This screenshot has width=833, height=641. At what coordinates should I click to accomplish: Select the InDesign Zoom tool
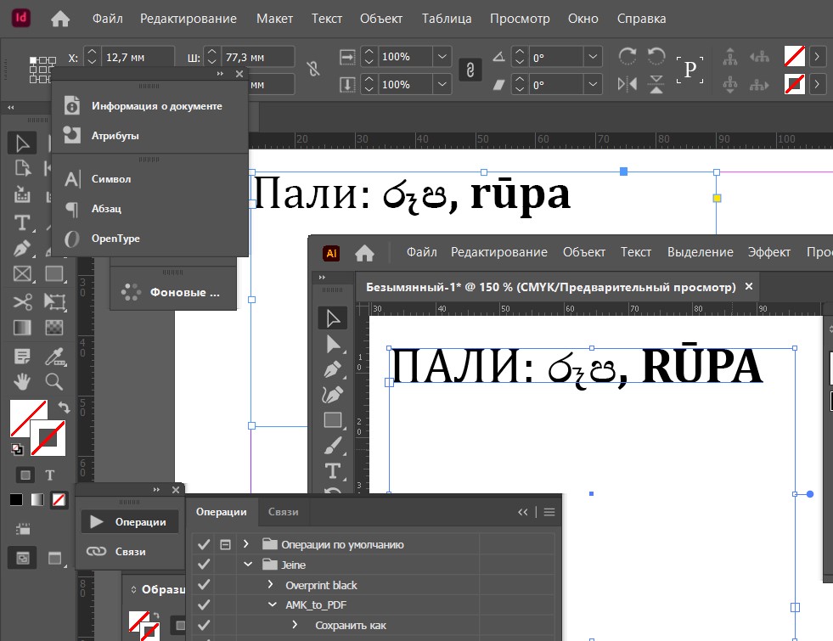54,381
